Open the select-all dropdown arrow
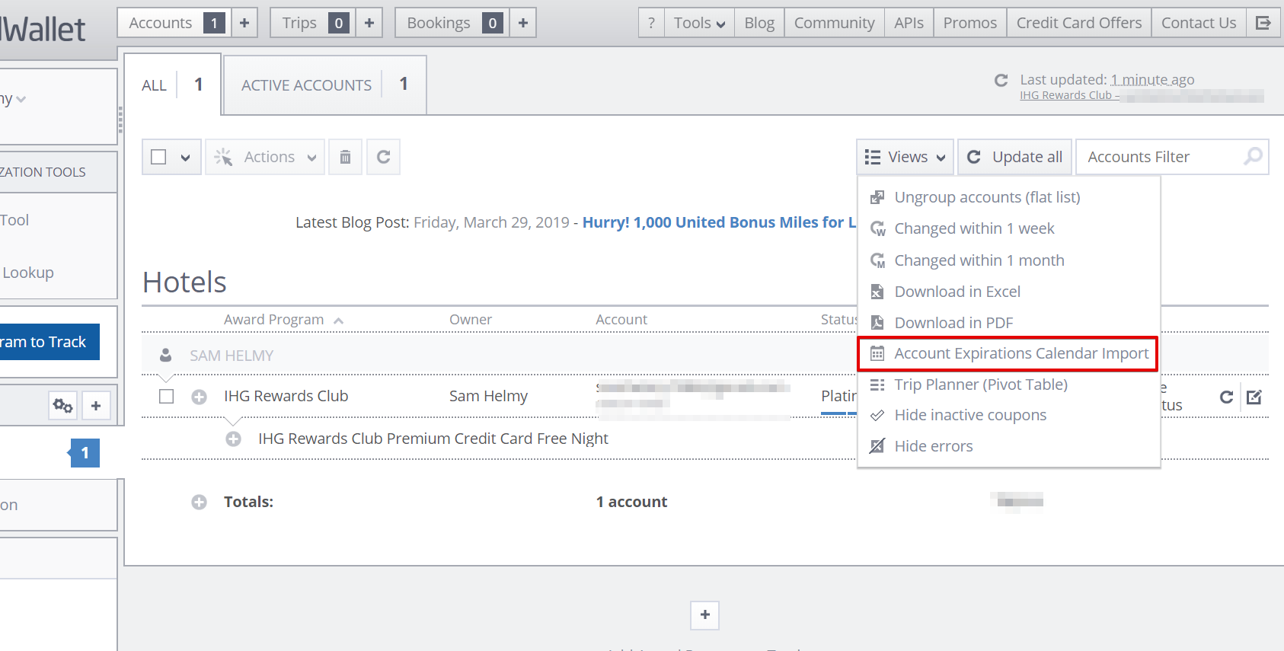1284x651 pixels. pos(185,158)
